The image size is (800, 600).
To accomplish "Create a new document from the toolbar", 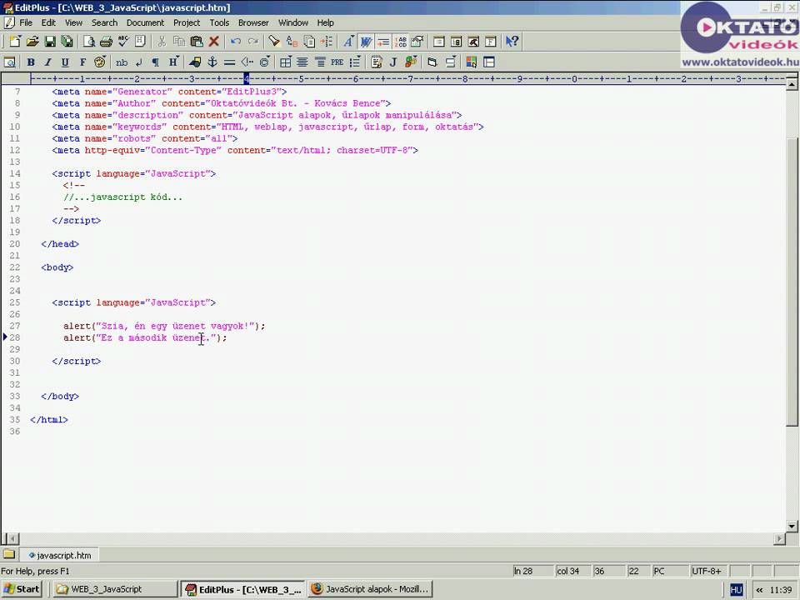I will (15, 42).
